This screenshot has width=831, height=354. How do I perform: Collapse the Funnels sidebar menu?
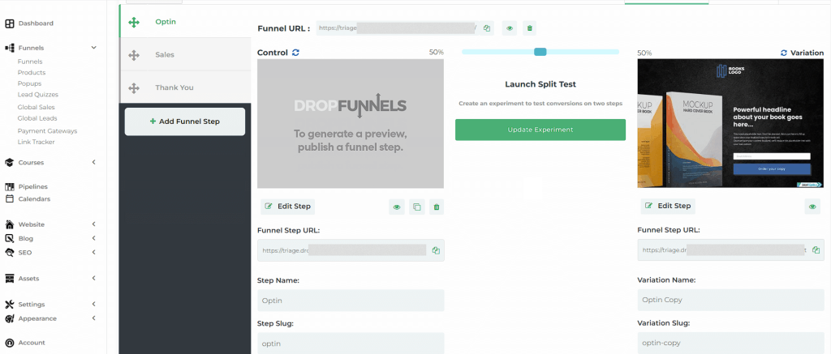point(94,48)
